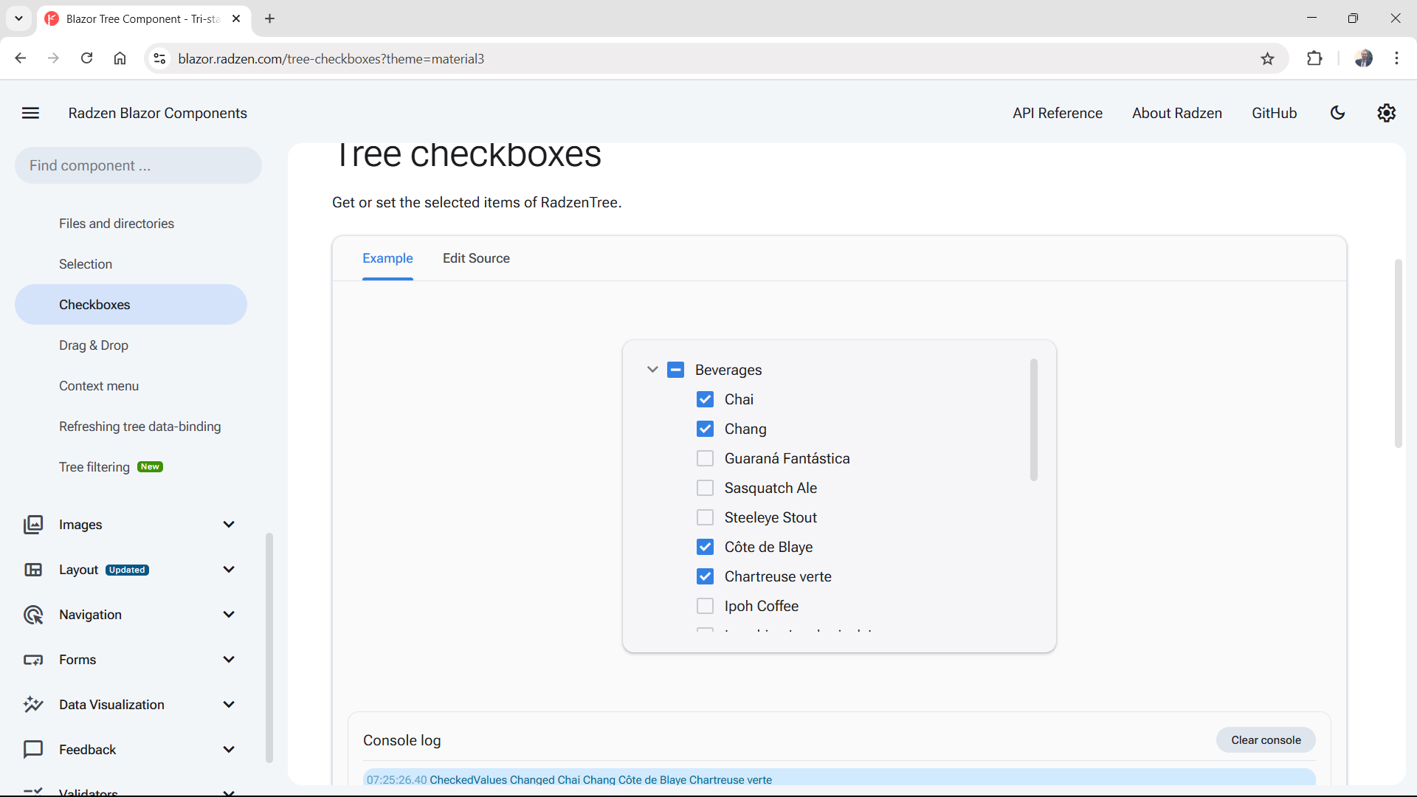Click the Navigation compass icon
Image resolution: width=1417 pixels, height=797 pixels.
[34, 614]
